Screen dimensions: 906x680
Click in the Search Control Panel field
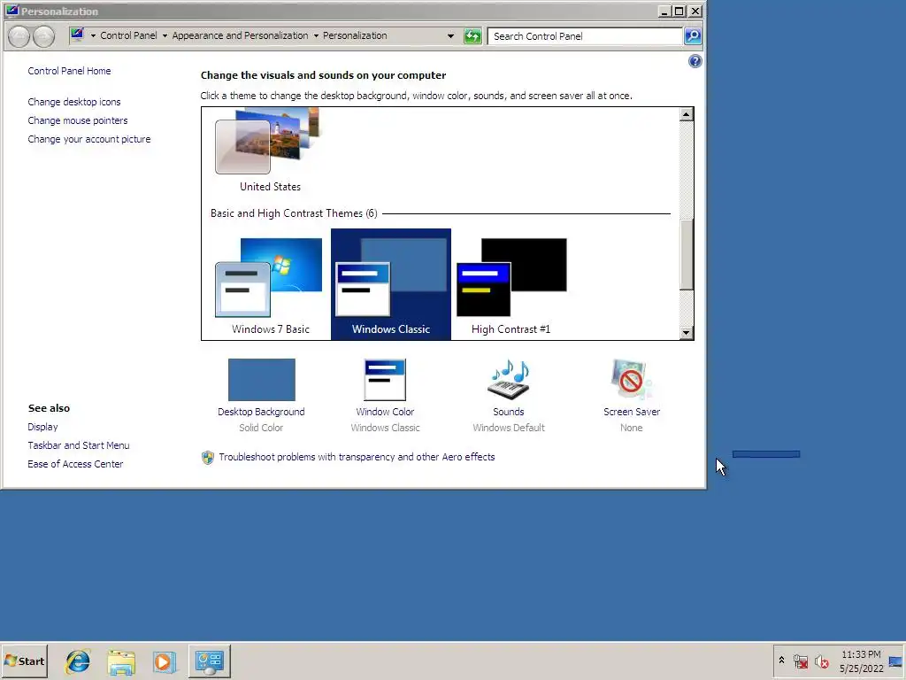(586, 36)
